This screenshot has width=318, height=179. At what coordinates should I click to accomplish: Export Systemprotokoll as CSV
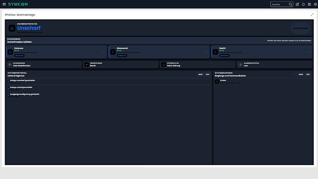[x=207, y=74]
